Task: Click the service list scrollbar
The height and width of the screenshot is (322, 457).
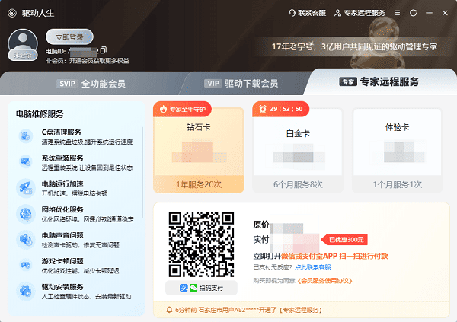Action: [x=142, y=173]
